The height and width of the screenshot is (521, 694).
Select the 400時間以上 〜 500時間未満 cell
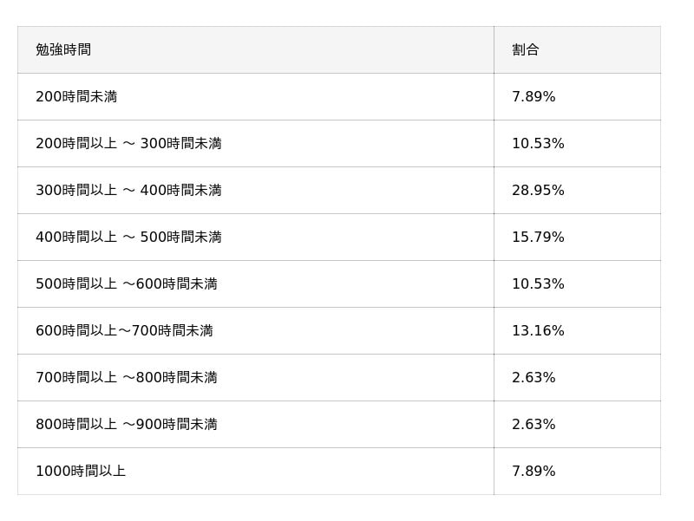click(128, 238)
